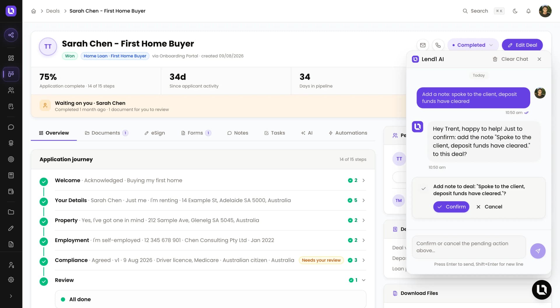Call the client using the phone icon
Image resolution: width=560 pixels, height=308 pixels.
(438, 45)
